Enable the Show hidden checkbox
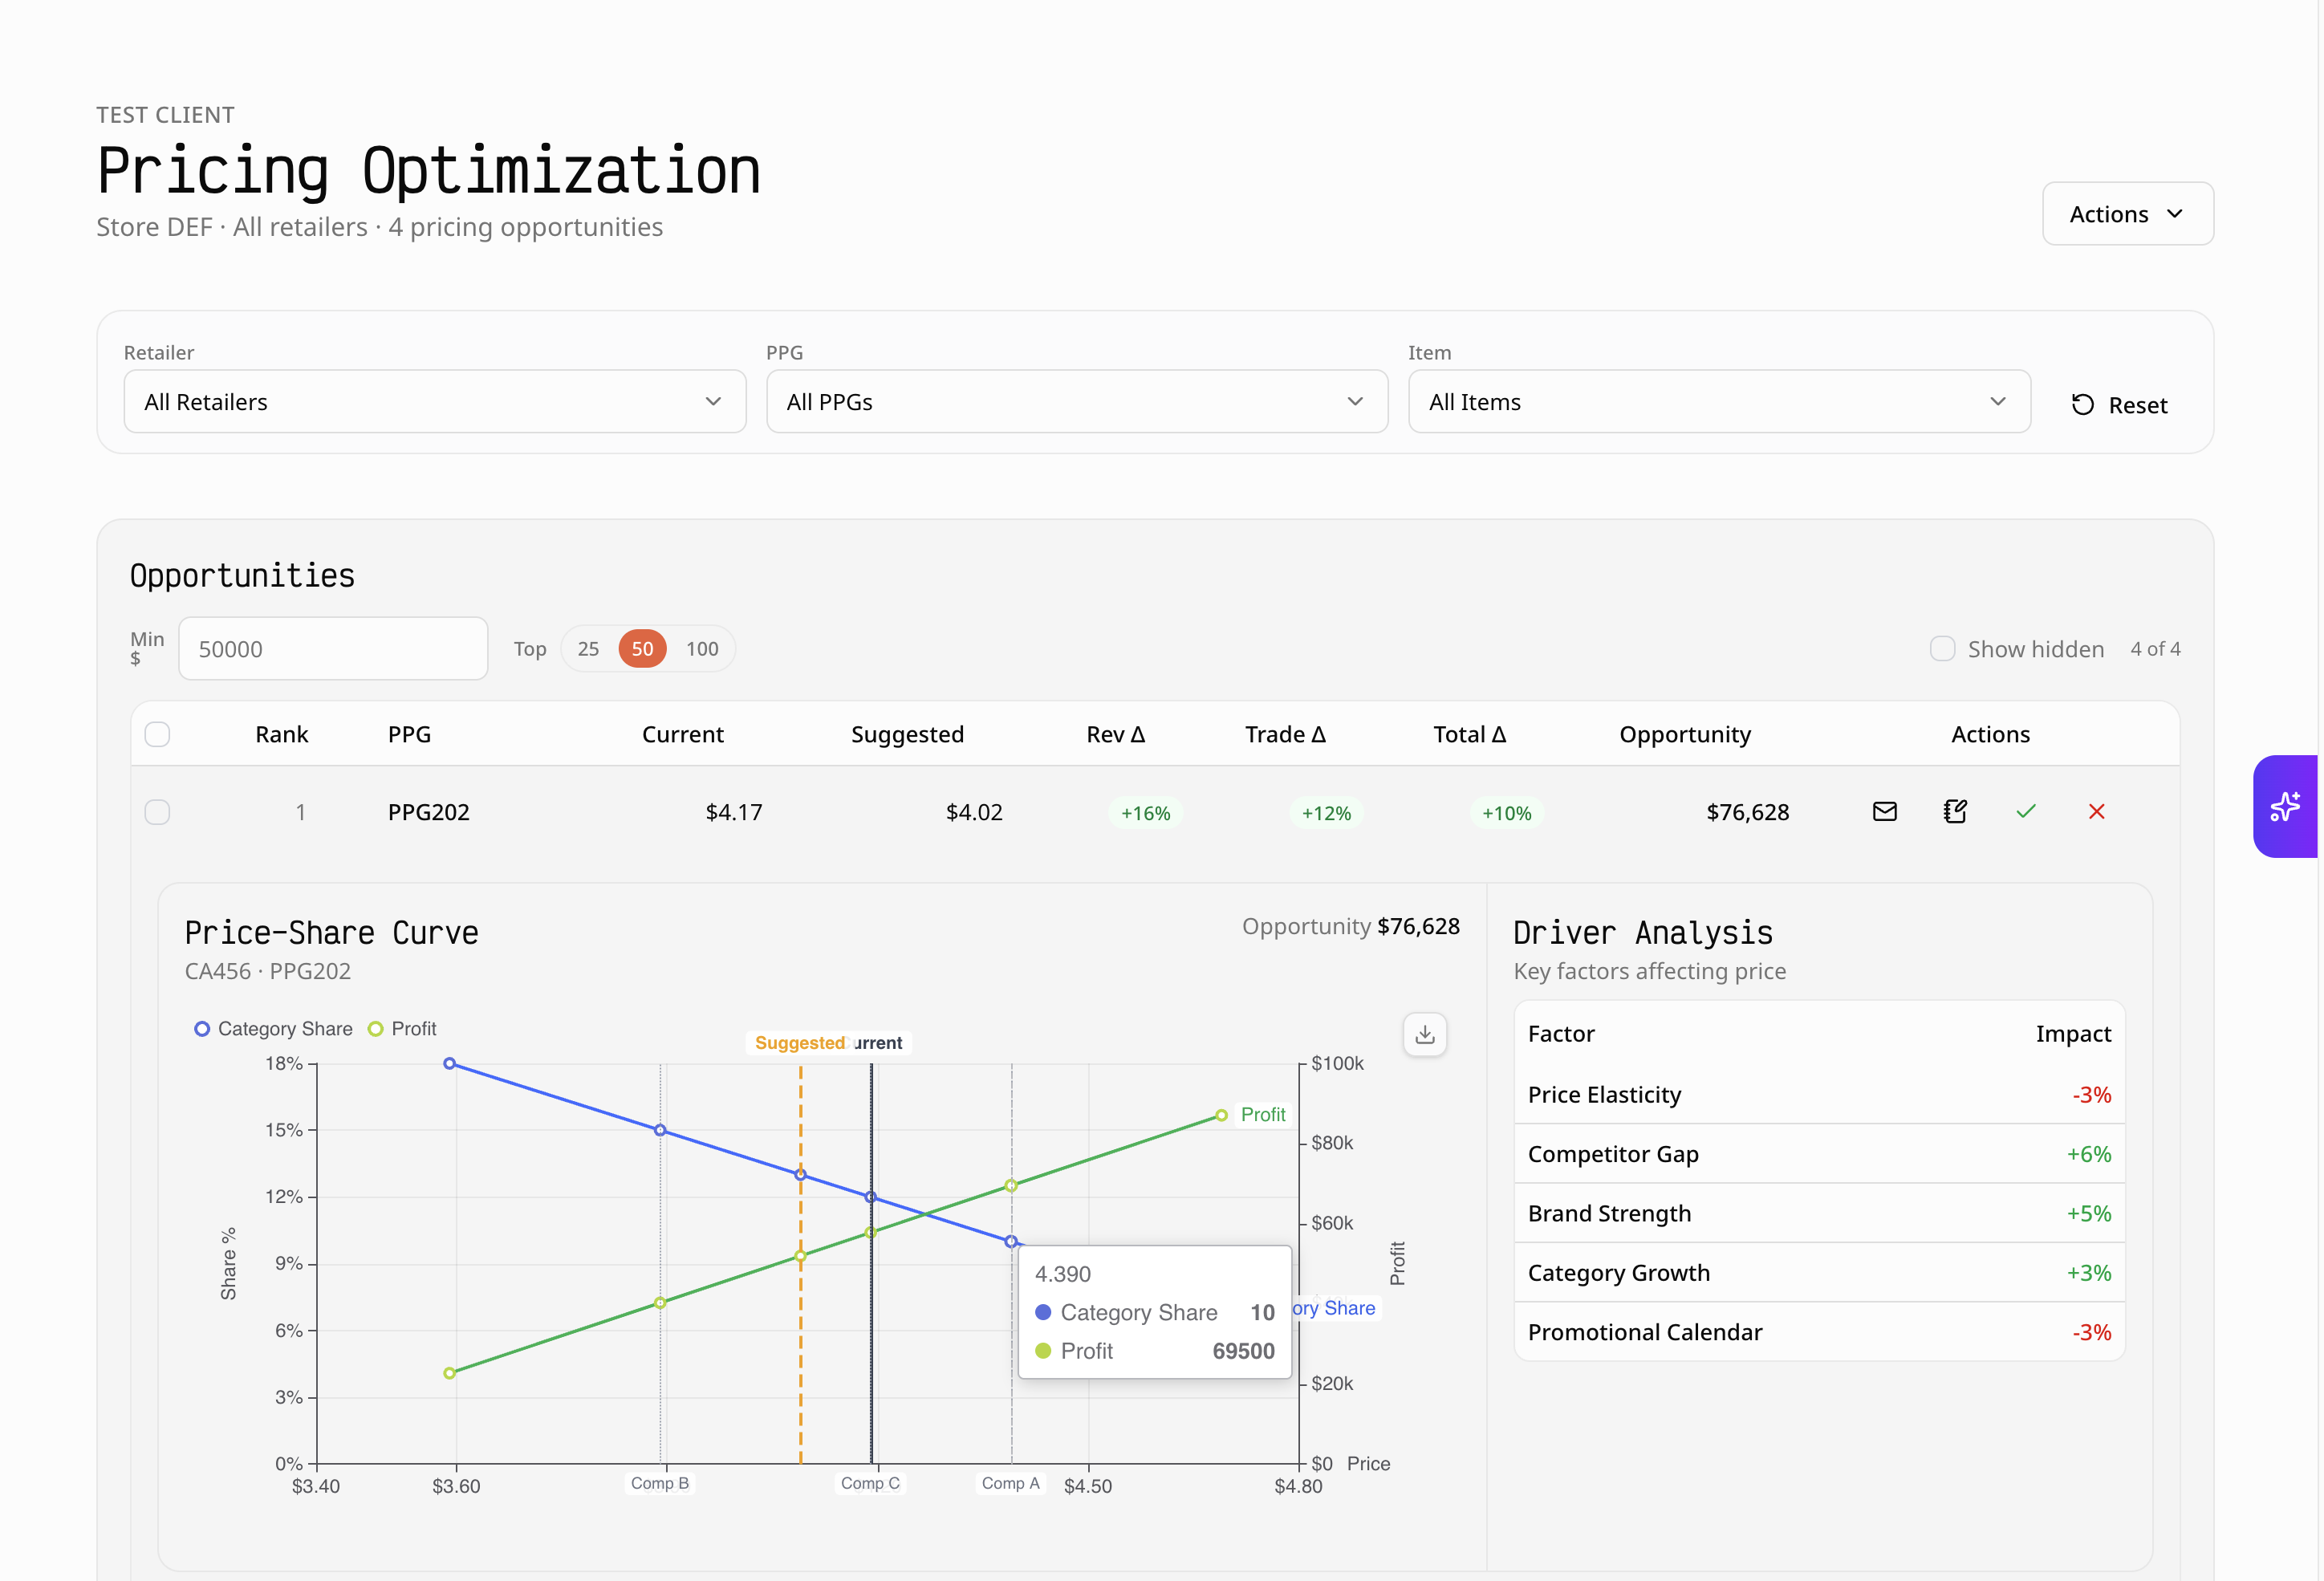This screenshot has height=1581, width=2324. coord(1942,648)
